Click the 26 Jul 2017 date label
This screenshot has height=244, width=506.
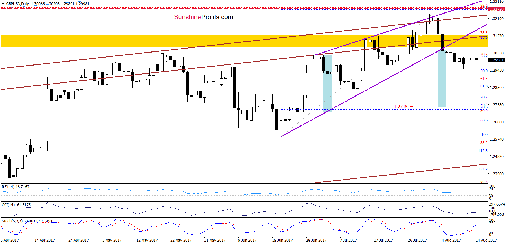pyautogui.click(x=417, y=240)
